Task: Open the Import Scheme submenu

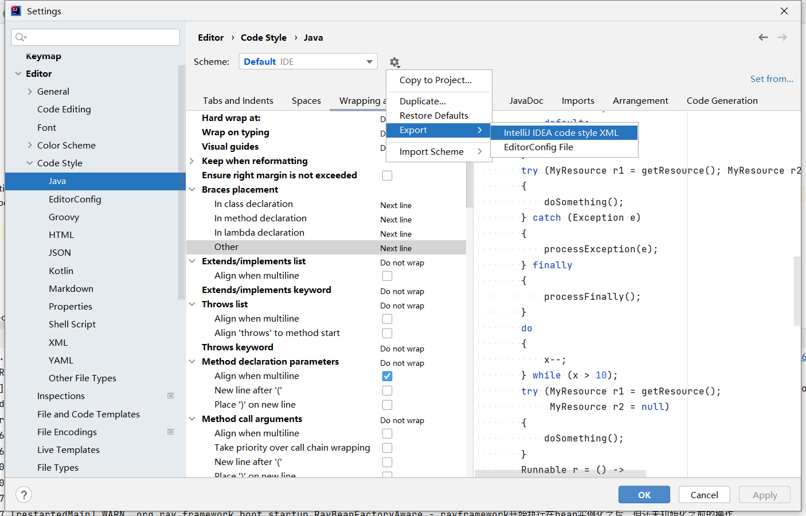Action: (439, 151)
